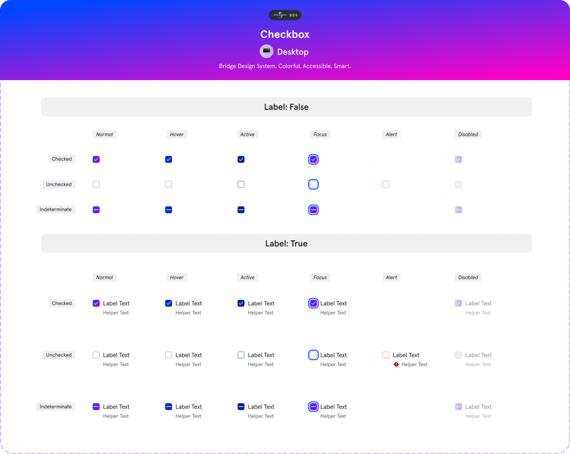Select the 'Label: True' section header
This screenshot has height=454, width=570.
[x=286, y=244]
